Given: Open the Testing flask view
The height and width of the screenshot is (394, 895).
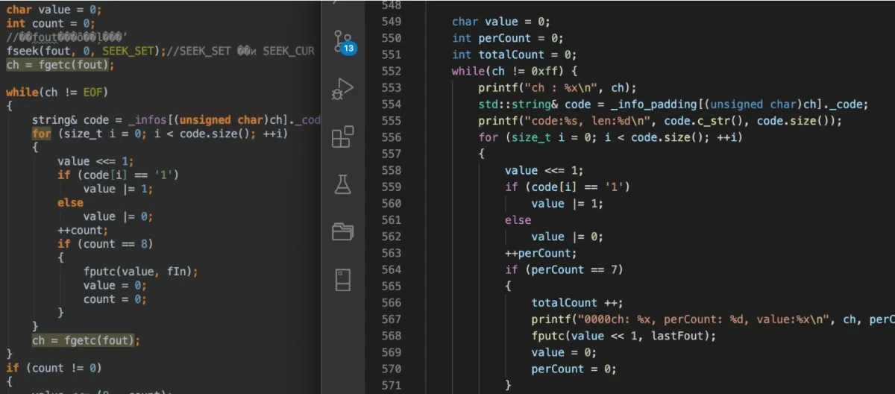Looking at the screenshot, I should point(342,184).
